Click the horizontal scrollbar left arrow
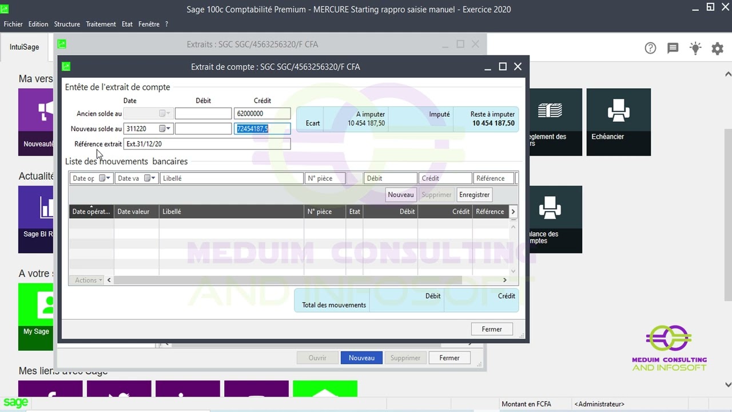This screenshot has width=732, height=412. click(x=109, y=280)
